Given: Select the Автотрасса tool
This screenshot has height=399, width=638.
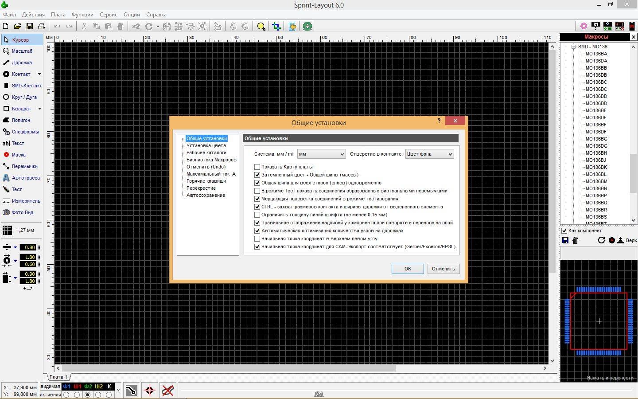Looking at the screenshot, I should (22, 178).
